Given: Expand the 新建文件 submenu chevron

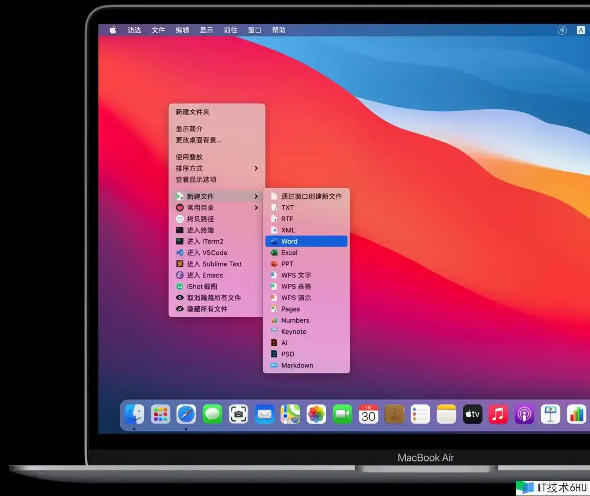Looking at the screenshot, I should (x=256, y=196).
